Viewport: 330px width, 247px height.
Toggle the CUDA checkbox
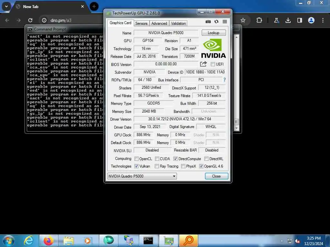pyautogui.click(x=157, y=159)
